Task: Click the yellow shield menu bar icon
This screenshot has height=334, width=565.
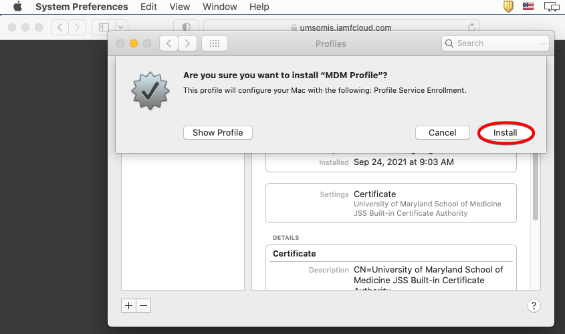Action: tap(508, 7)
